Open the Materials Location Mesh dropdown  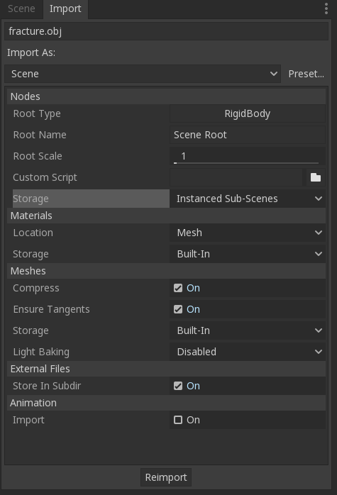(x=248, y=233)
